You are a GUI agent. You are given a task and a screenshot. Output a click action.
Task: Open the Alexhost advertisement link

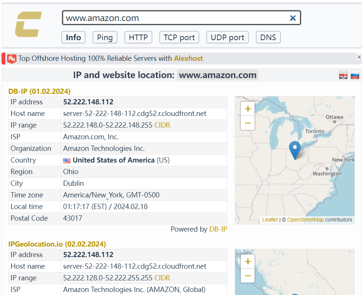pyautogui.click(x=188, y=59)
